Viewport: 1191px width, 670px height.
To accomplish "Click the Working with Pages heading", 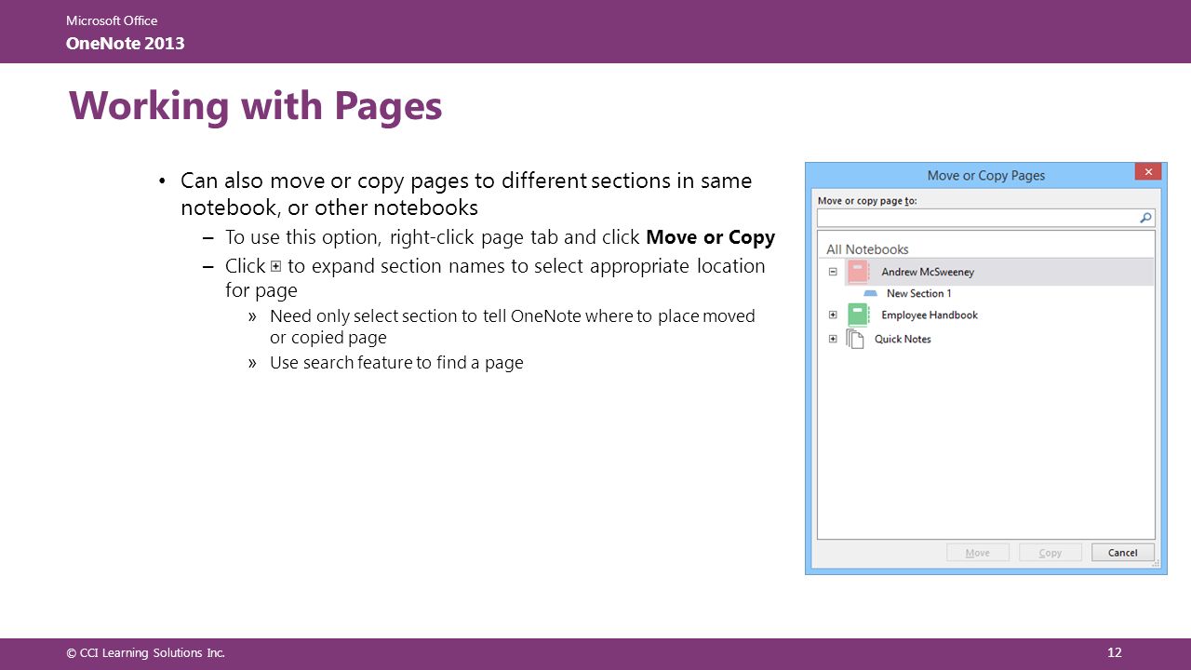I will coord(256,106).
